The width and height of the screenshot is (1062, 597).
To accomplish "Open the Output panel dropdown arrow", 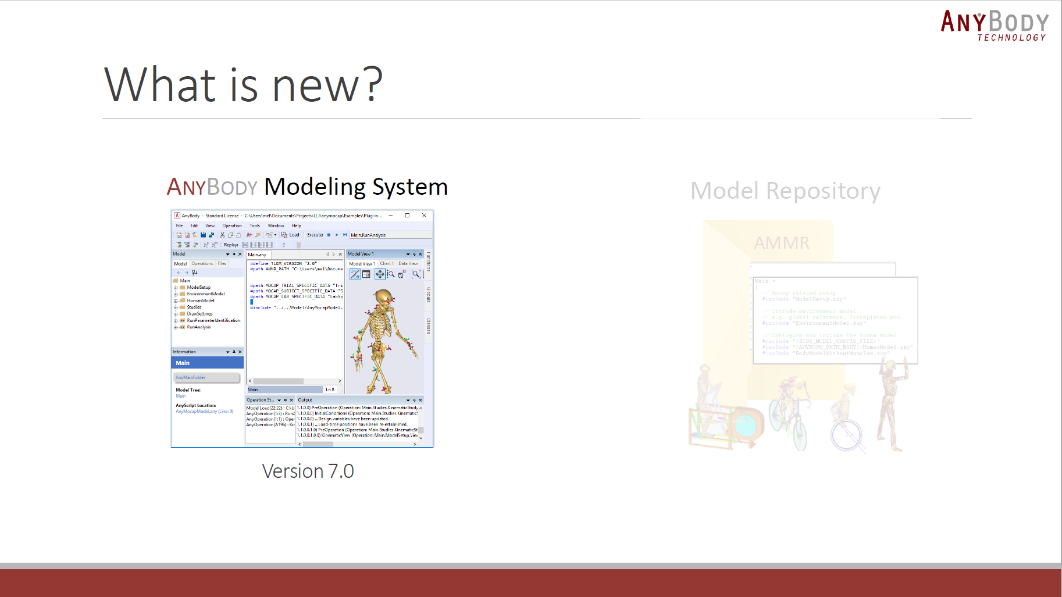I will tap(408, 400).
